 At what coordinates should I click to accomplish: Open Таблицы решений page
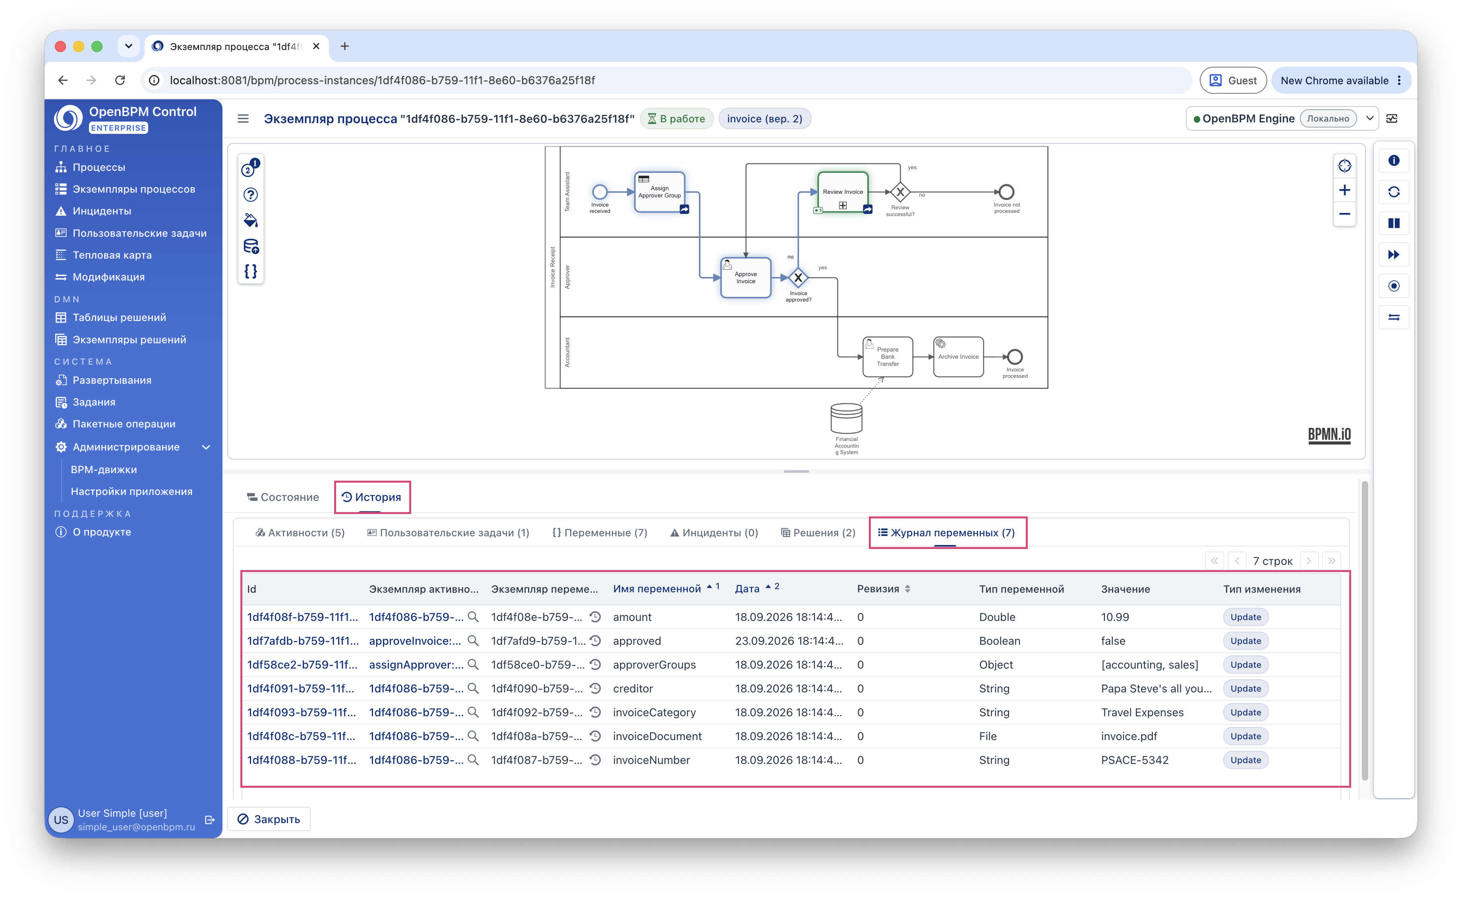click(119, 317)
